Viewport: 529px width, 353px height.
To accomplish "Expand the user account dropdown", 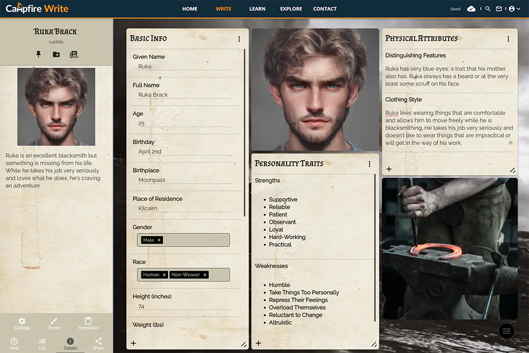I will point(514,9).
